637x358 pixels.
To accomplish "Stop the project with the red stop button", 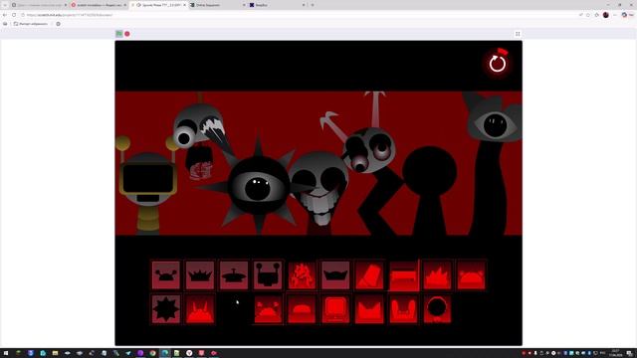I will [127, 34].
